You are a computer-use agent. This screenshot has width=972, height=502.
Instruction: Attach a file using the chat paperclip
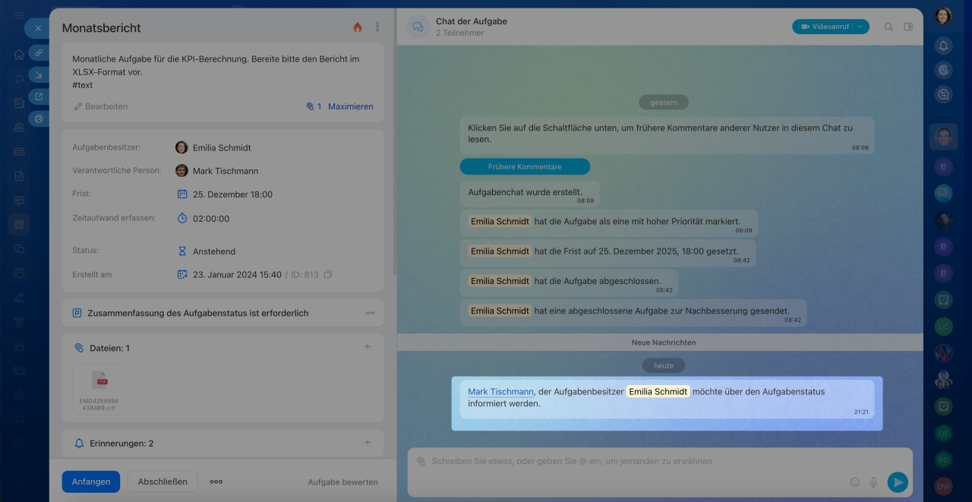pyautogui.click(x=421, y=462)
